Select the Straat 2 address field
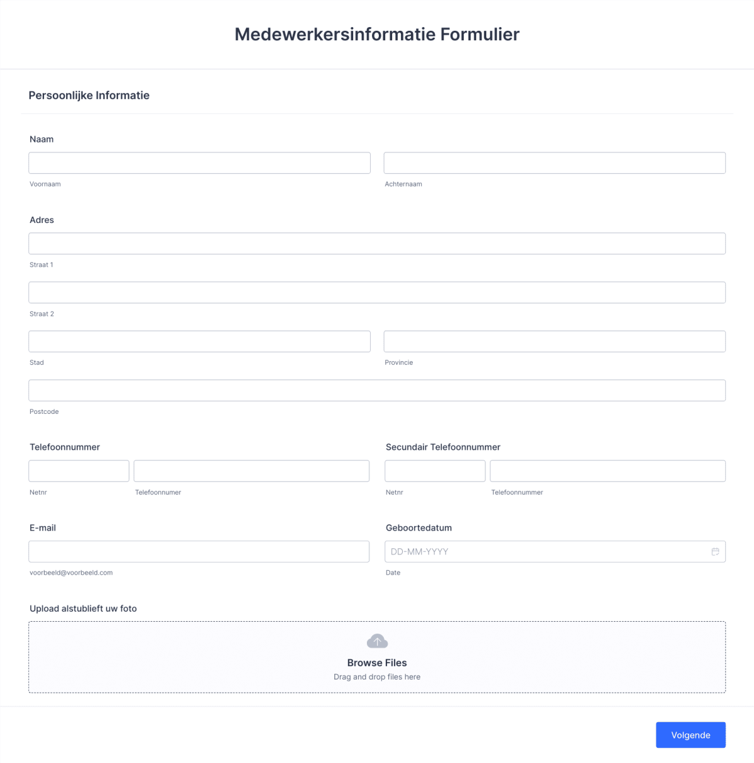754x763 pixels. 377,292
